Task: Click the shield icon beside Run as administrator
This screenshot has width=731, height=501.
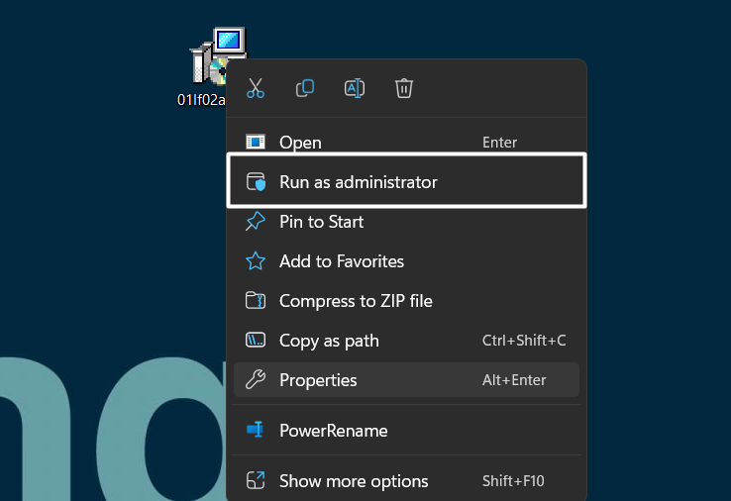Action: [256, 182]
